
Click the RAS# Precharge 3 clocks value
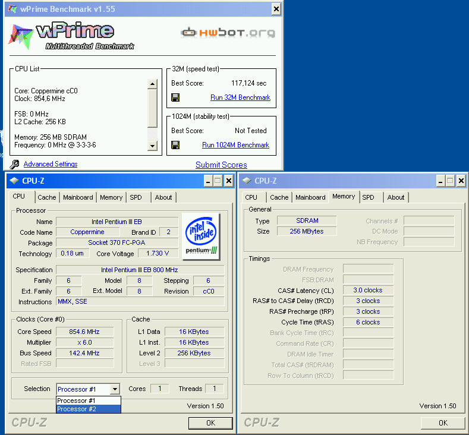[x=368, y=311]
